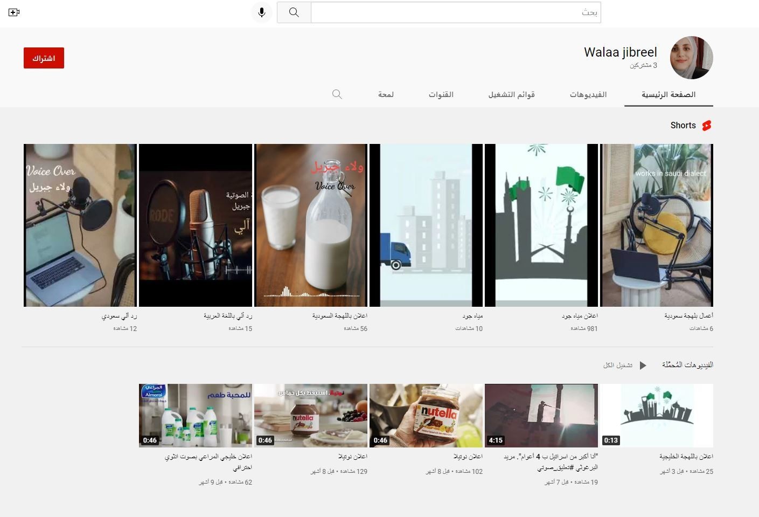Type in the بحث search field
This screenshot has width=759, height=517.
pos(455,12)
